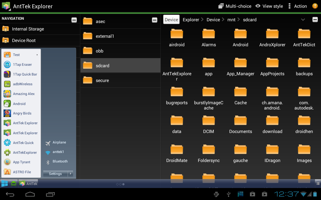Open the View style menu

pos(269,6)
